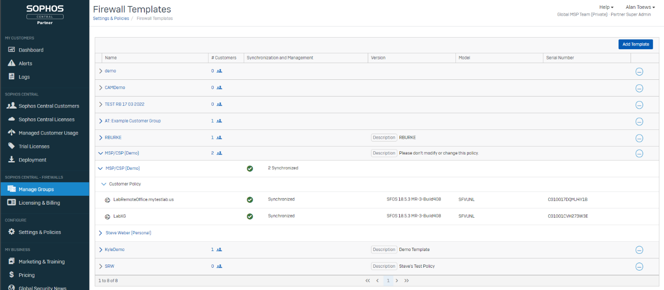
Task: Open the three-dot menu for demo template
Action: coord(639,71)
